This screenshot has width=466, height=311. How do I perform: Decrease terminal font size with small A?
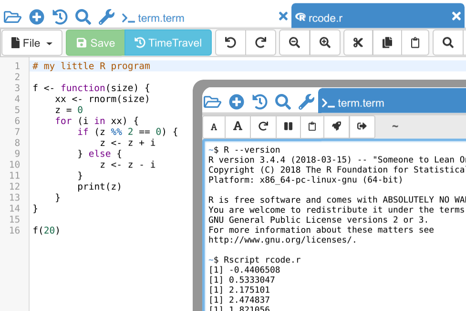coord(214,126)
